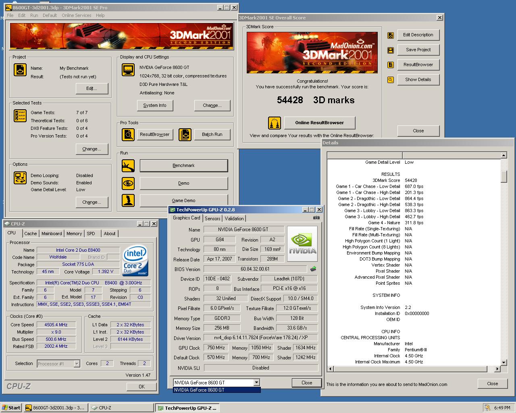
Task: Click the Benchmark button
Action: [x=184, y=165]
